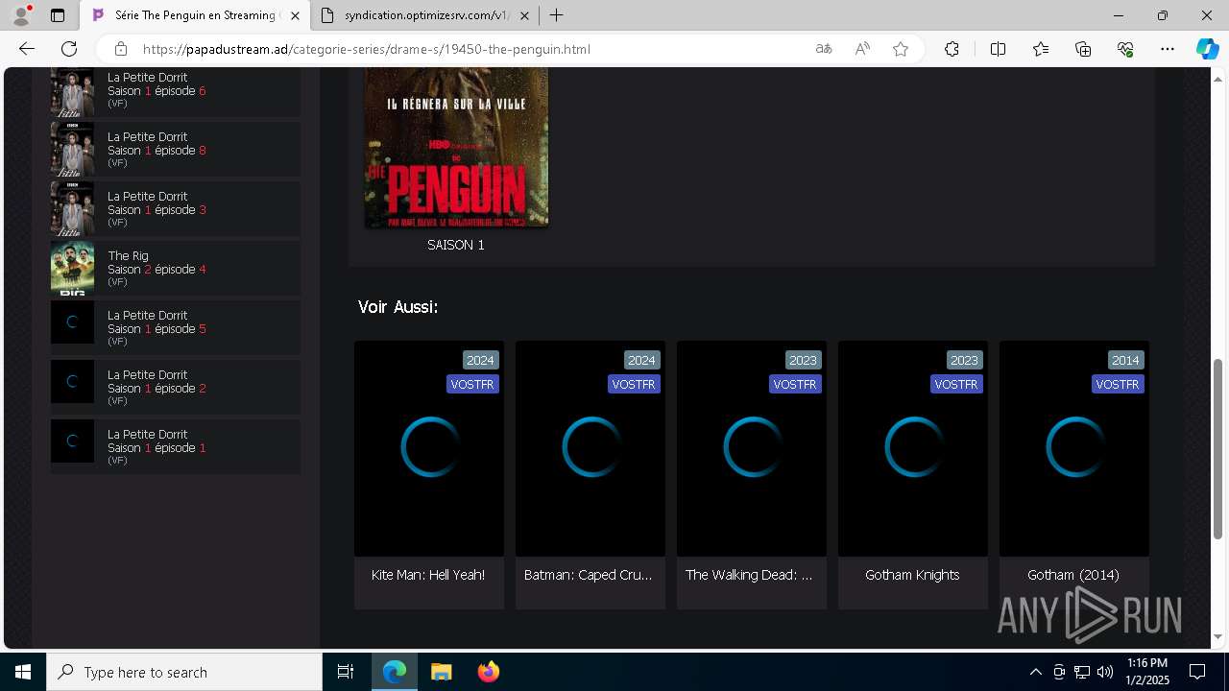Close the syndication.optimizesrv.com tab

click(x=525, y=15)
